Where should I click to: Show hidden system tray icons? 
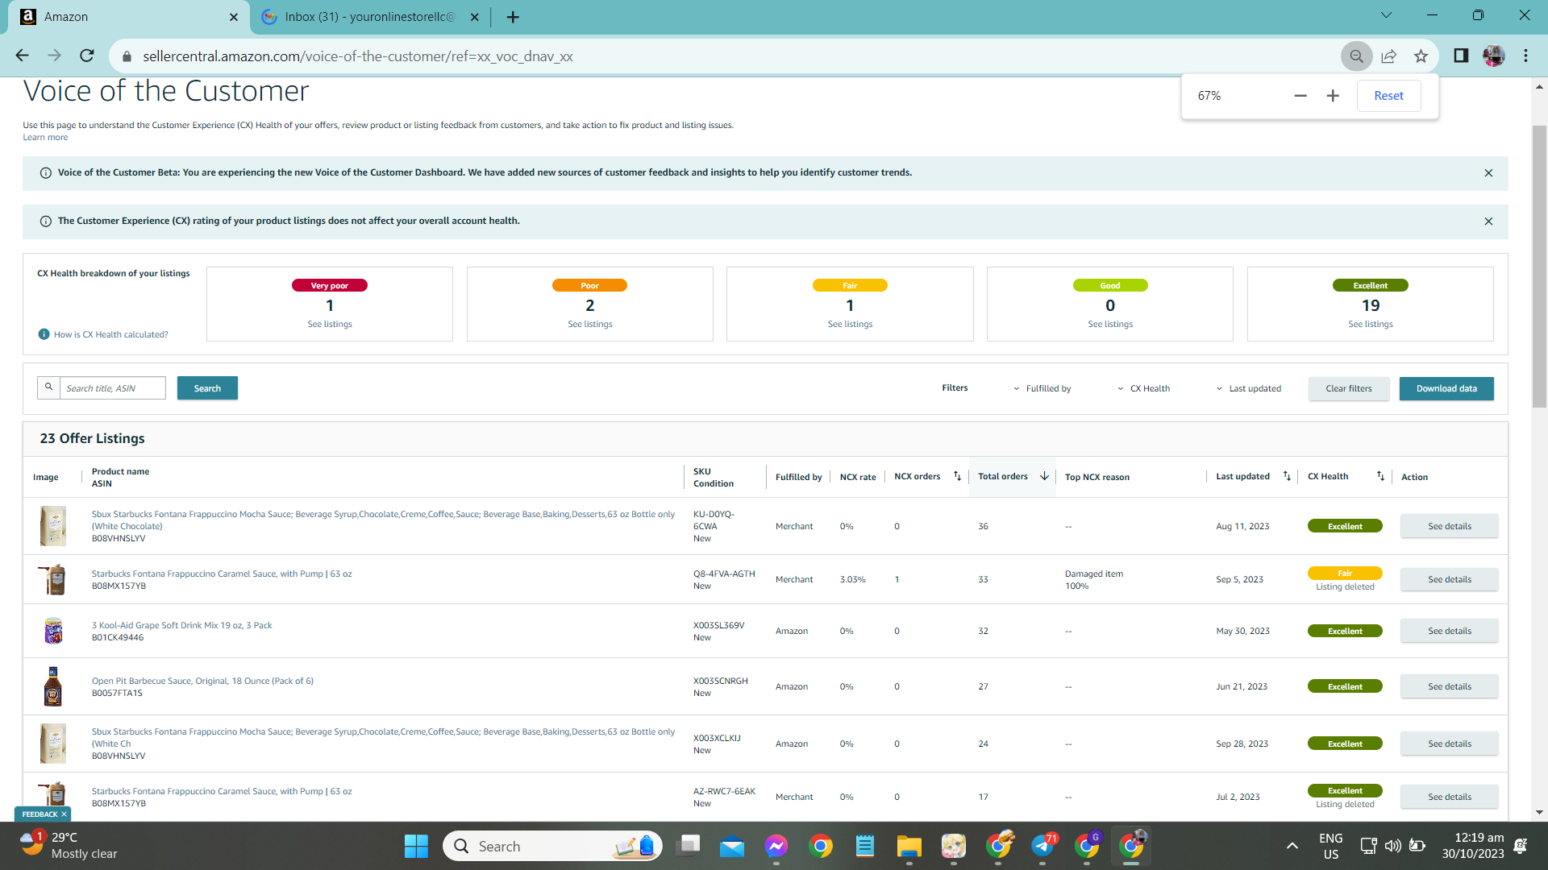tap(1292, 846)
